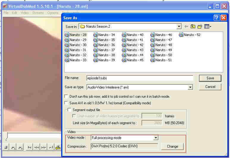Toggle limit video frames per segment checkbox
Image resolution: width=230 pixels, height=158 pixels.
coord(74,116)
